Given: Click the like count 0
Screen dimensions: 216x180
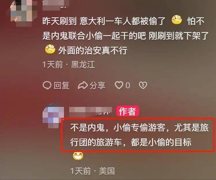Looking at the screenshot, I should point(128,86).
